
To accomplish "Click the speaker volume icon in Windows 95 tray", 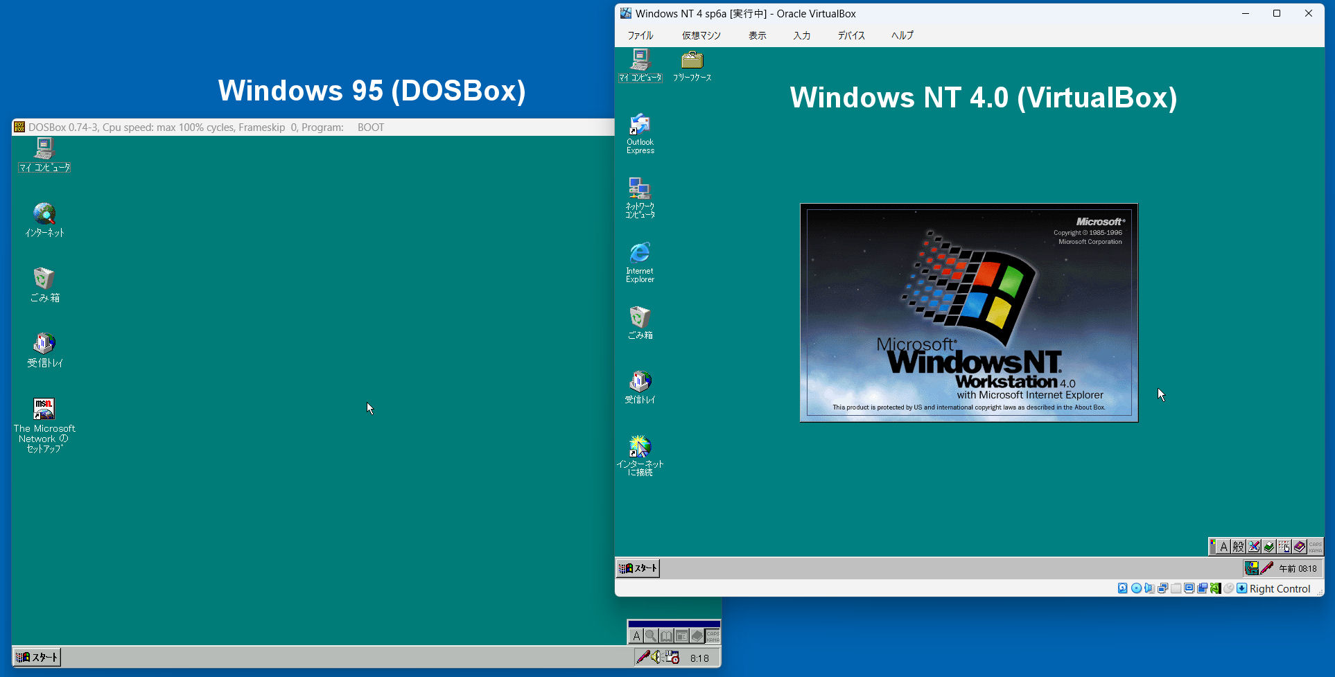I will (x=656, y=657).
